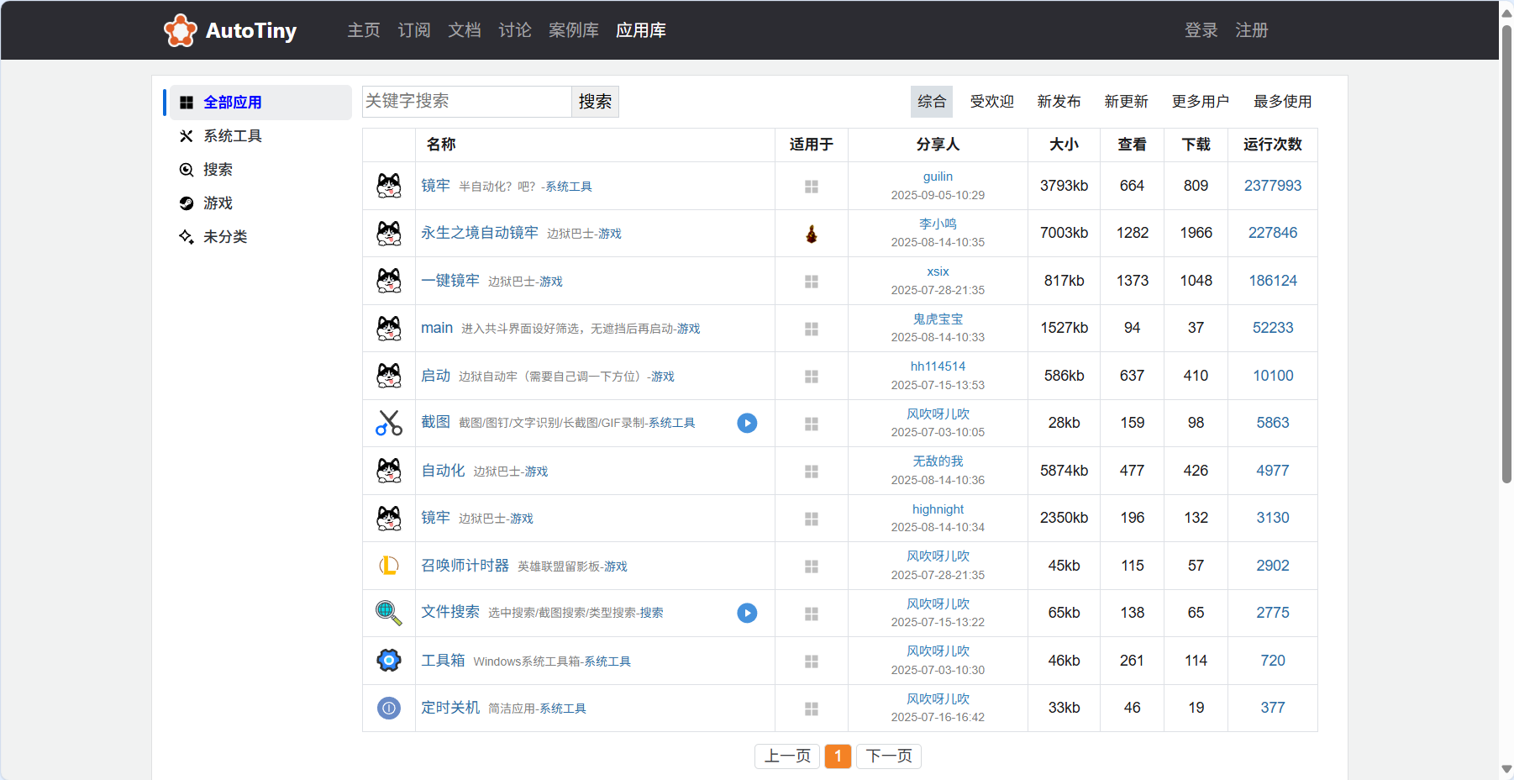Play the 文件搜索 app preview video

click(747, 613)
